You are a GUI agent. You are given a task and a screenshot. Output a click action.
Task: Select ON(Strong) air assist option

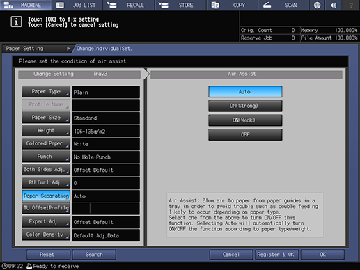(x=245, y=106)
